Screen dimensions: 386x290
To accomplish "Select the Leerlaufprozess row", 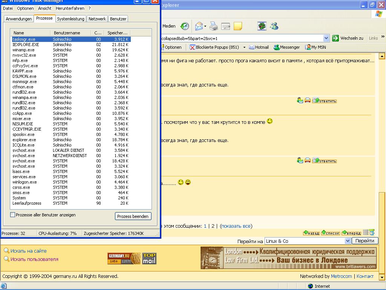I will tap(71, 203).
